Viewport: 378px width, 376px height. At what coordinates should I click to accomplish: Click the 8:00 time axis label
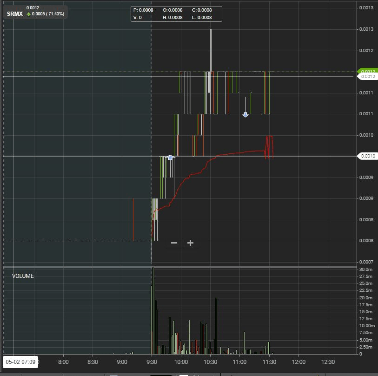click(x=63, y=362)
